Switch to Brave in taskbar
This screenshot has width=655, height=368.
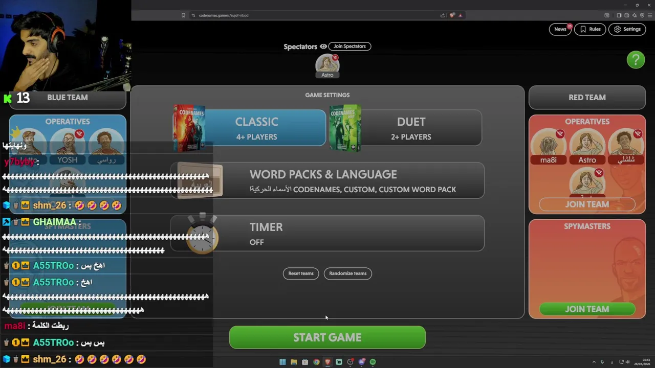click(x=327, y=362)
